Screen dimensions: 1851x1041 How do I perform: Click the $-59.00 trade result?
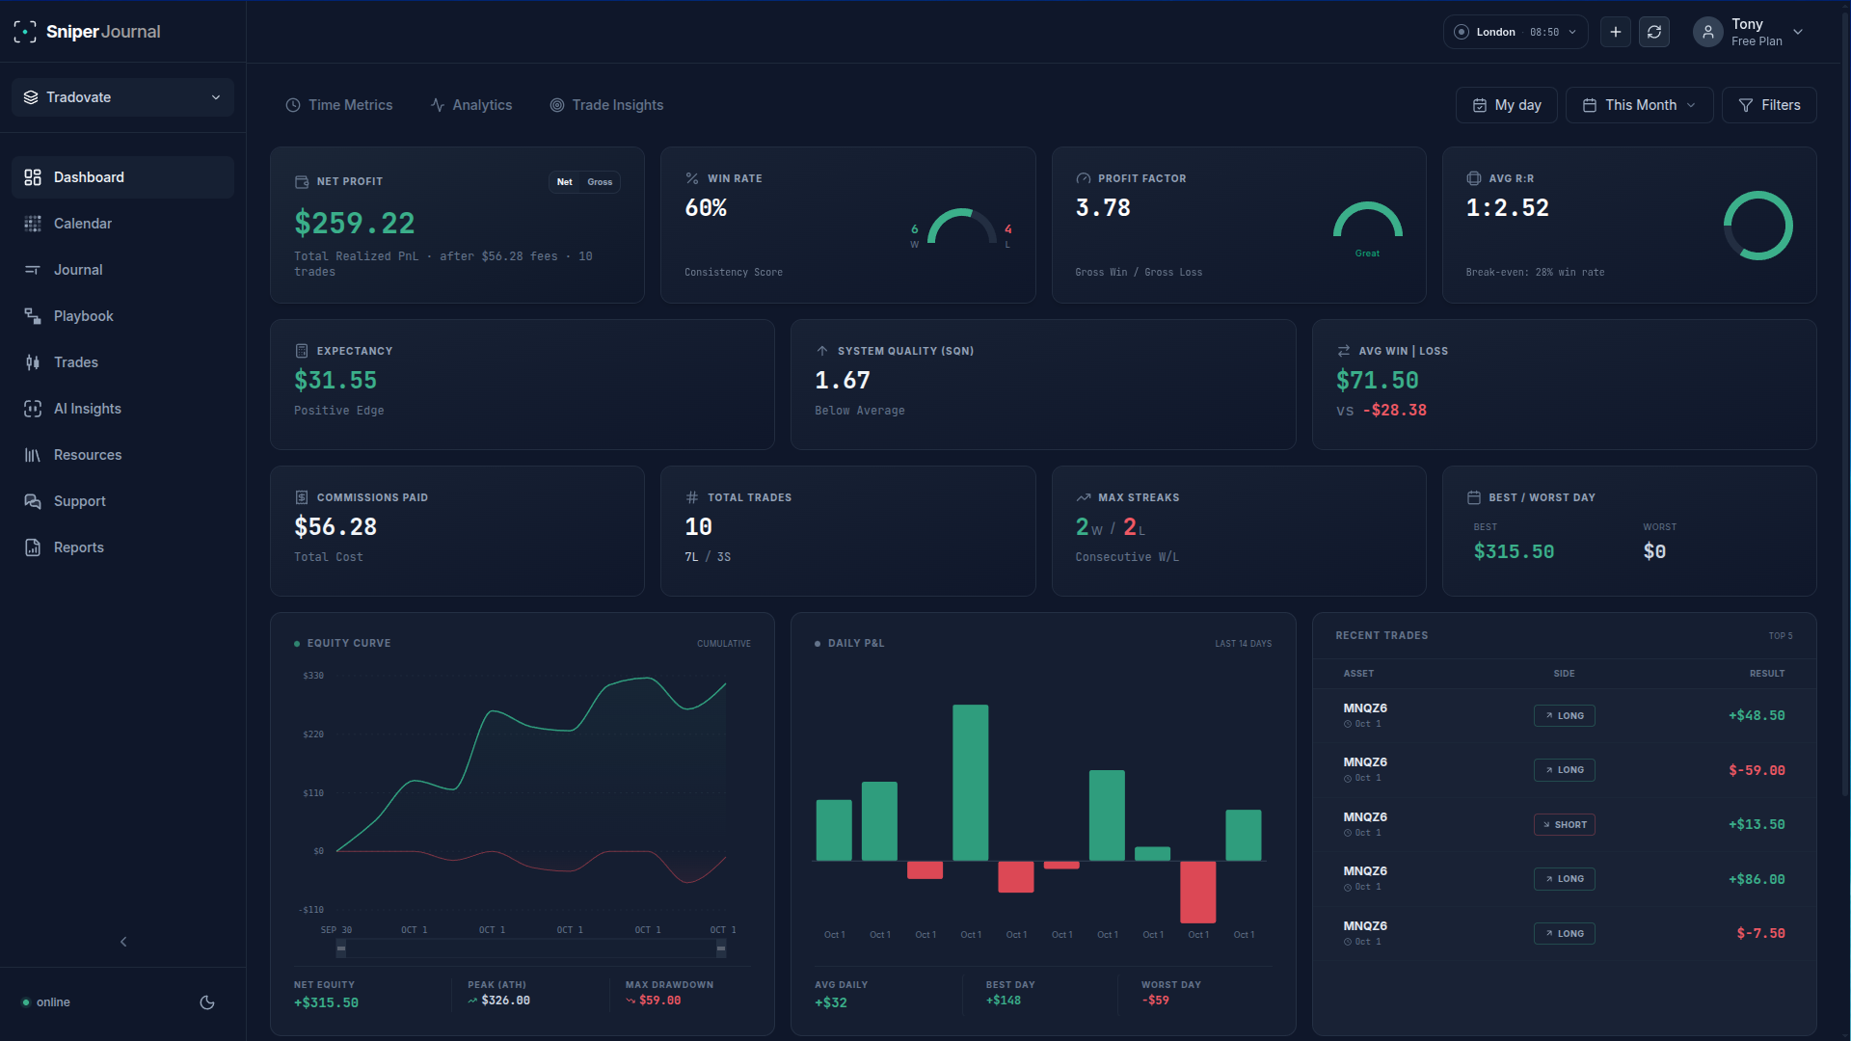(x=1757, y=770)
